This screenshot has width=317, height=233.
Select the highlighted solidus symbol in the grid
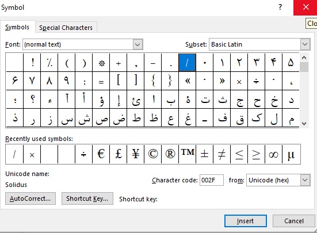(187, 63)
